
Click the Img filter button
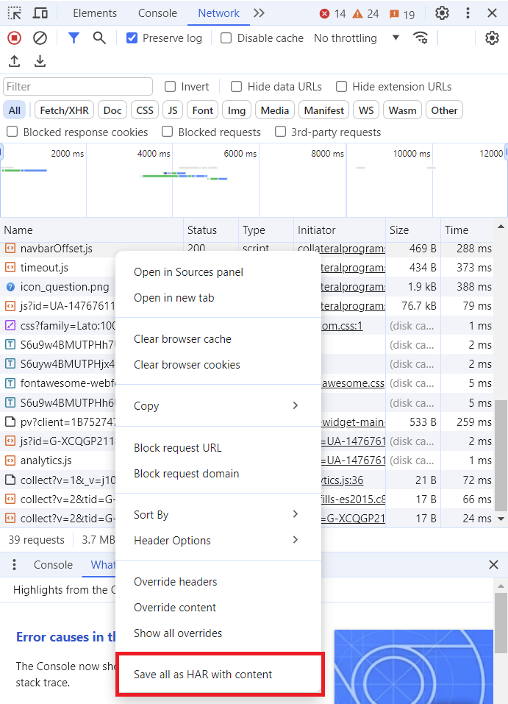click(236, 110)
